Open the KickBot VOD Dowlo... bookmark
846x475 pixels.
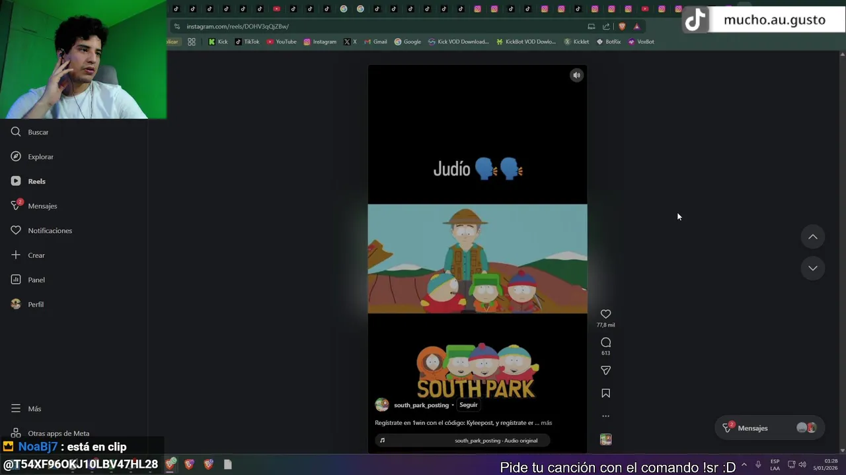coord(526,42)
